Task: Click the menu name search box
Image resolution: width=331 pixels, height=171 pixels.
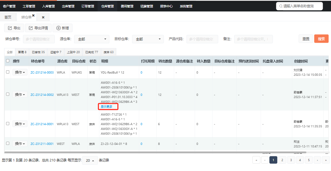Action: [299, 6]
